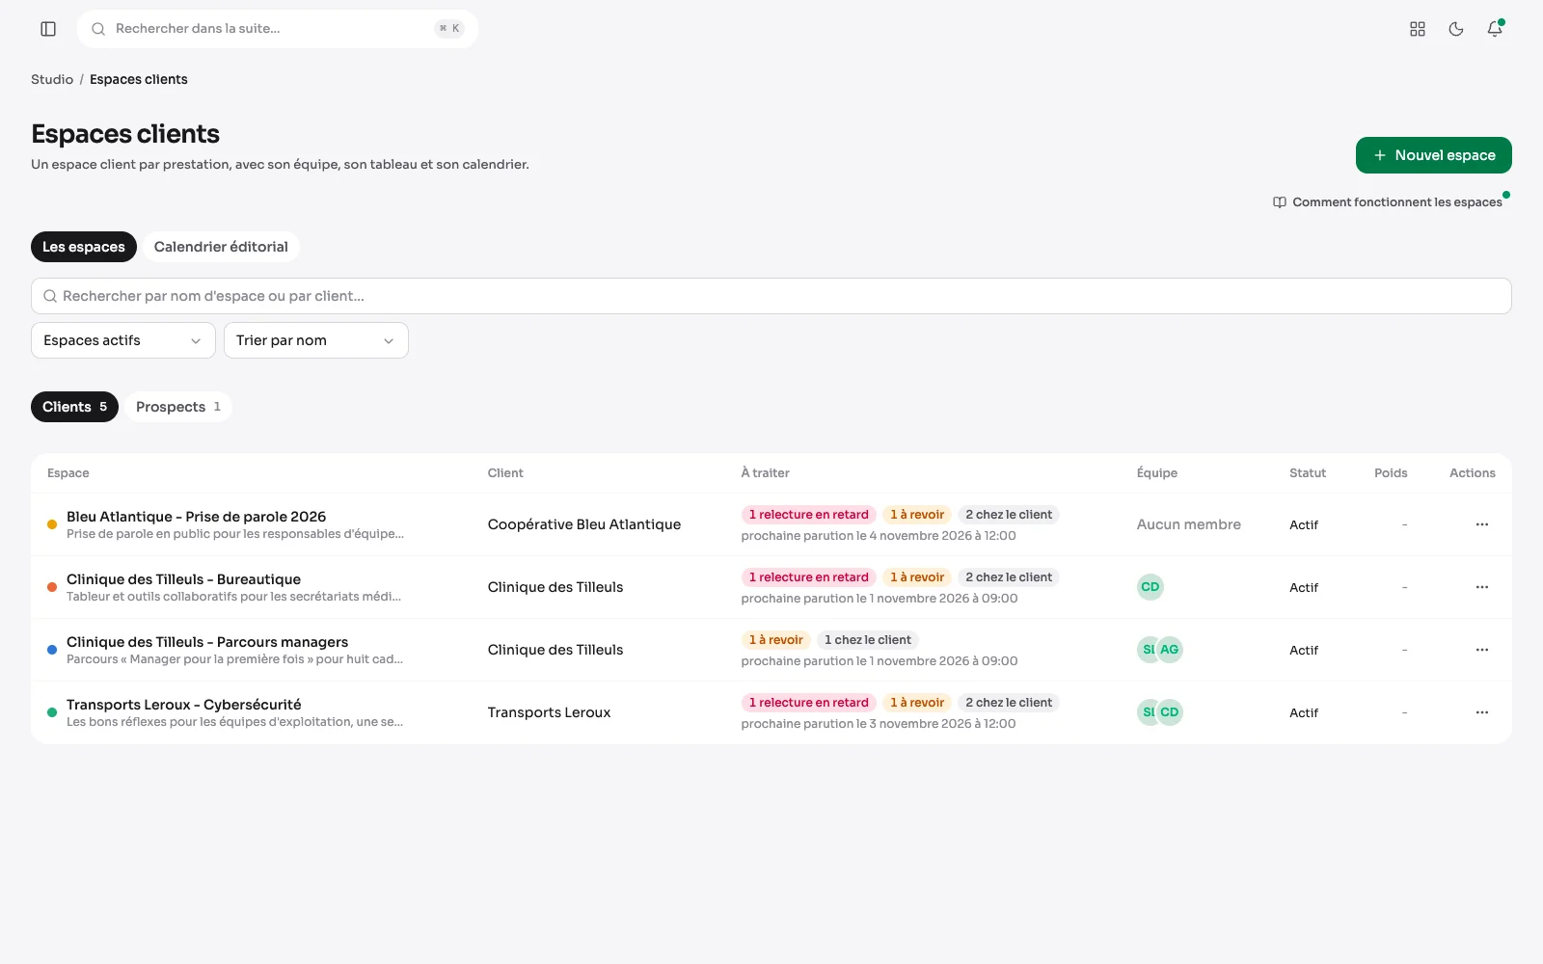Open Clinique des Tilleuls - Bureautique space
The height and width of the screenshot is (964, 1543).
(x=183, y=579)
